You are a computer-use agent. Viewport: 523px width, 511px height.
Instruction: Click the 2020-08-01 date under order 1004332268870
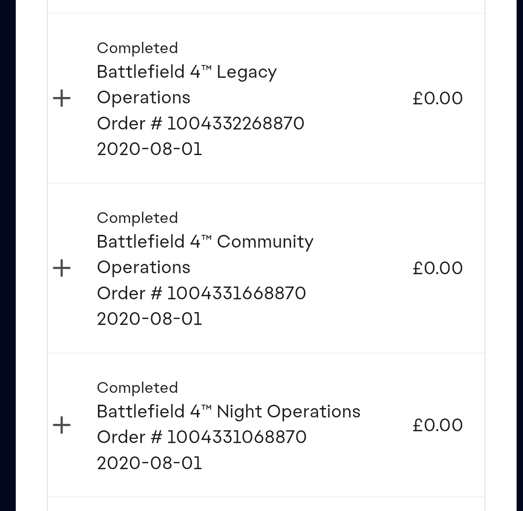[x=149, y=149]
